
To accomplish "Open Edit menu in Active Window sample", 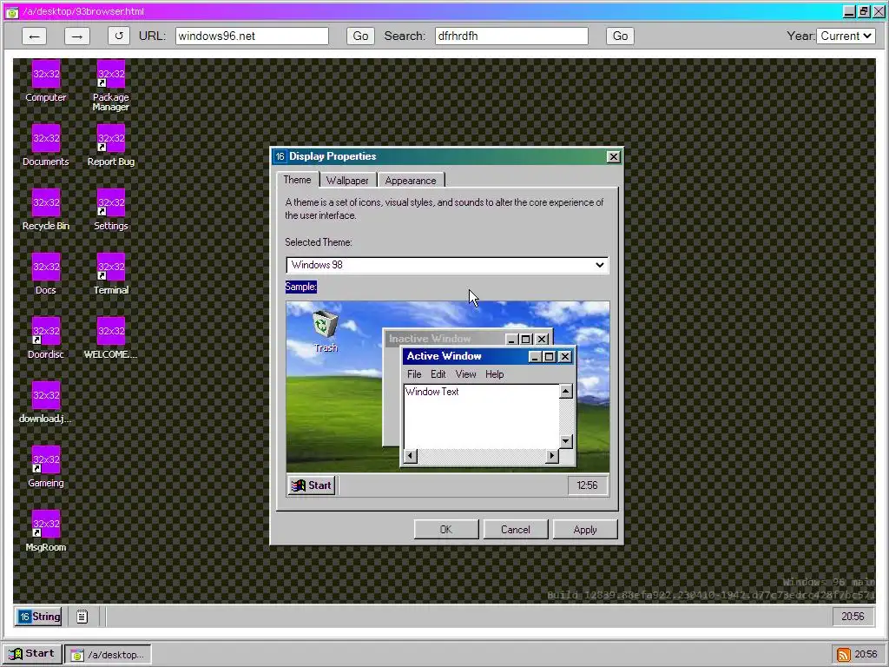I will (438, 374).
